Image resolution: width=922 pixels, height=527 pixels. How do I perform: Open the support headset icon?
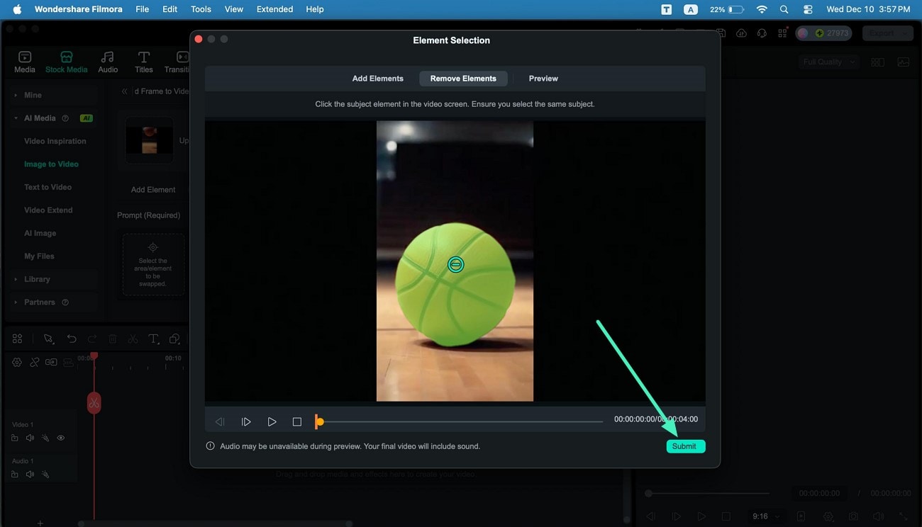pyautogui.click(x=762, y=33)
